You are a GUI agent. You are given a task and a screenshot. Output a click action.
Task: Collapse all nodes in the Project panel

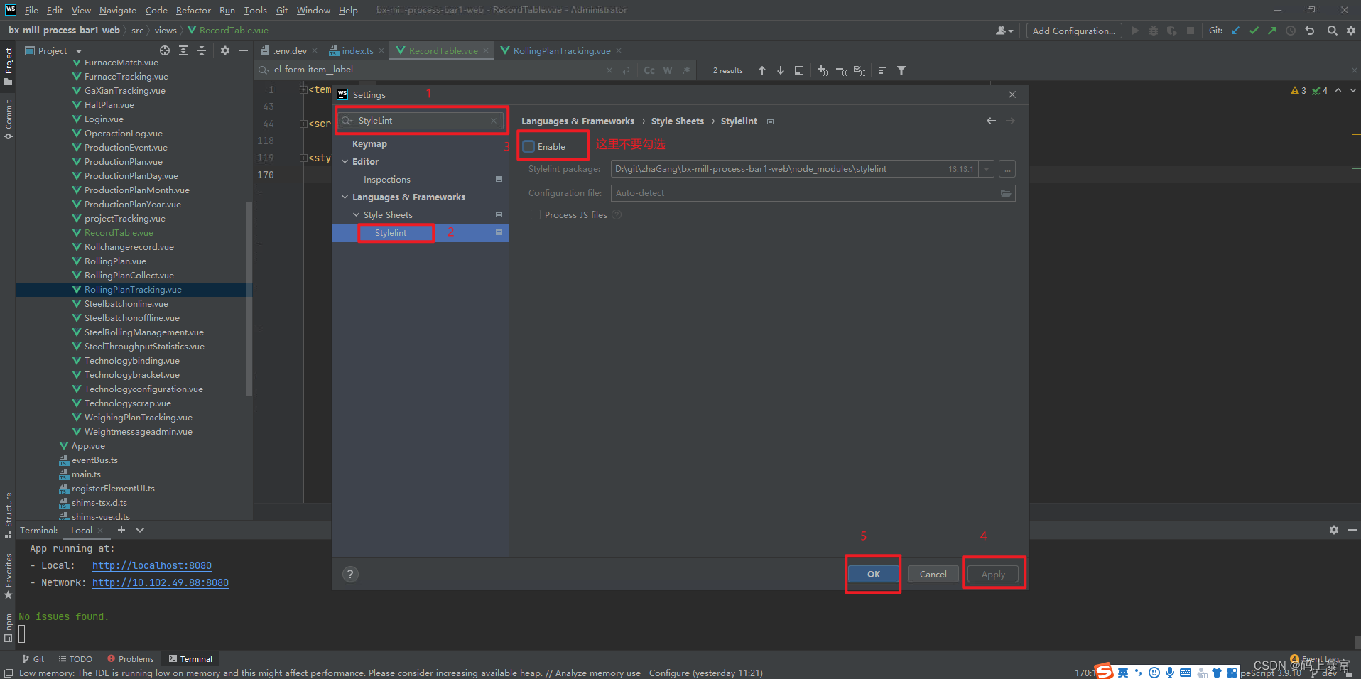[x=202, y=50]
